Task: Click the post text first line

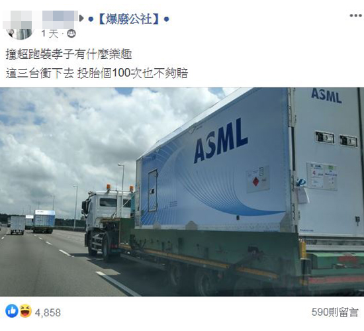Action: (69, 55)
